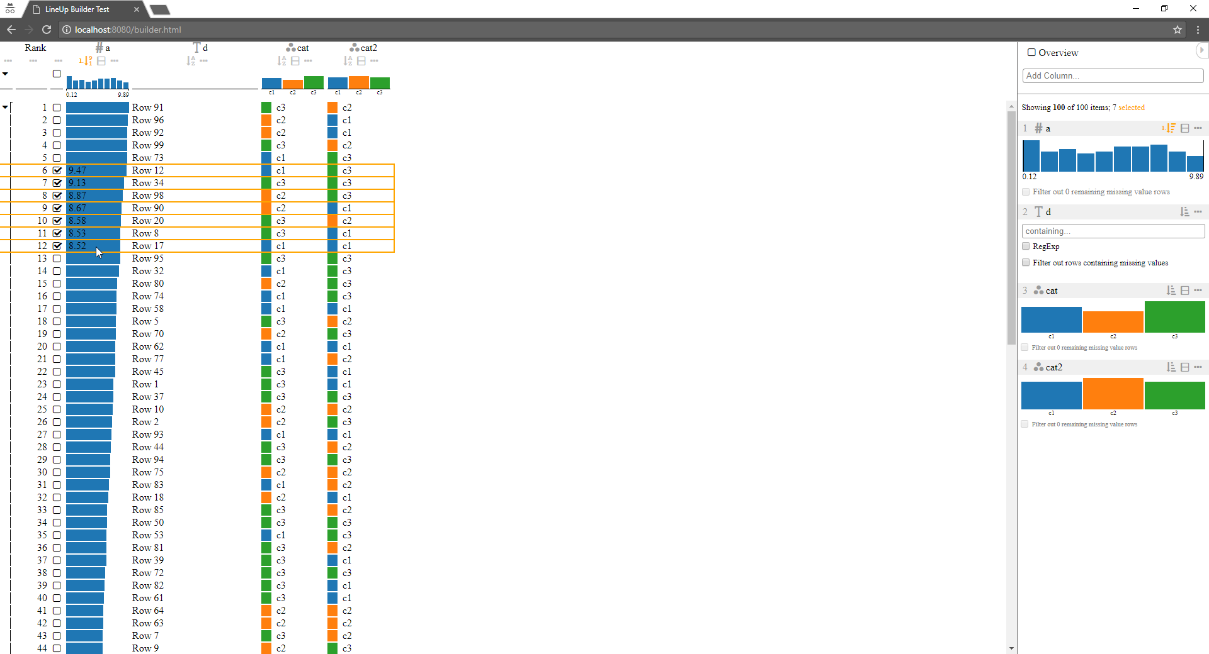
Task: Expand the row group triangle next to rank 1
Action: (x=6, y=107)
